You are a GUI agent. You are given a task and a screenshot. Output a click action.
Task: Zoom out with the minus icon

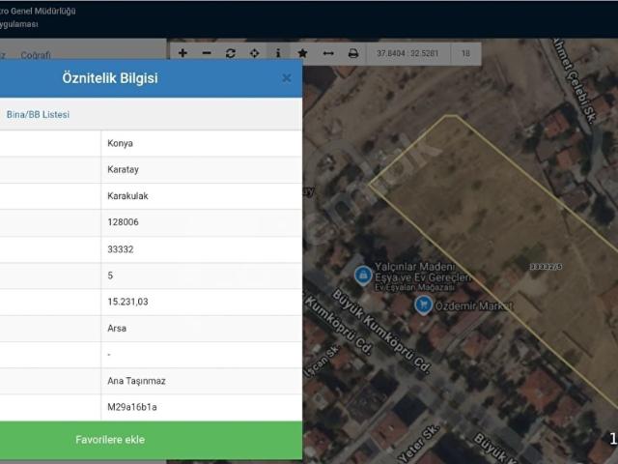tap(207, 53)
